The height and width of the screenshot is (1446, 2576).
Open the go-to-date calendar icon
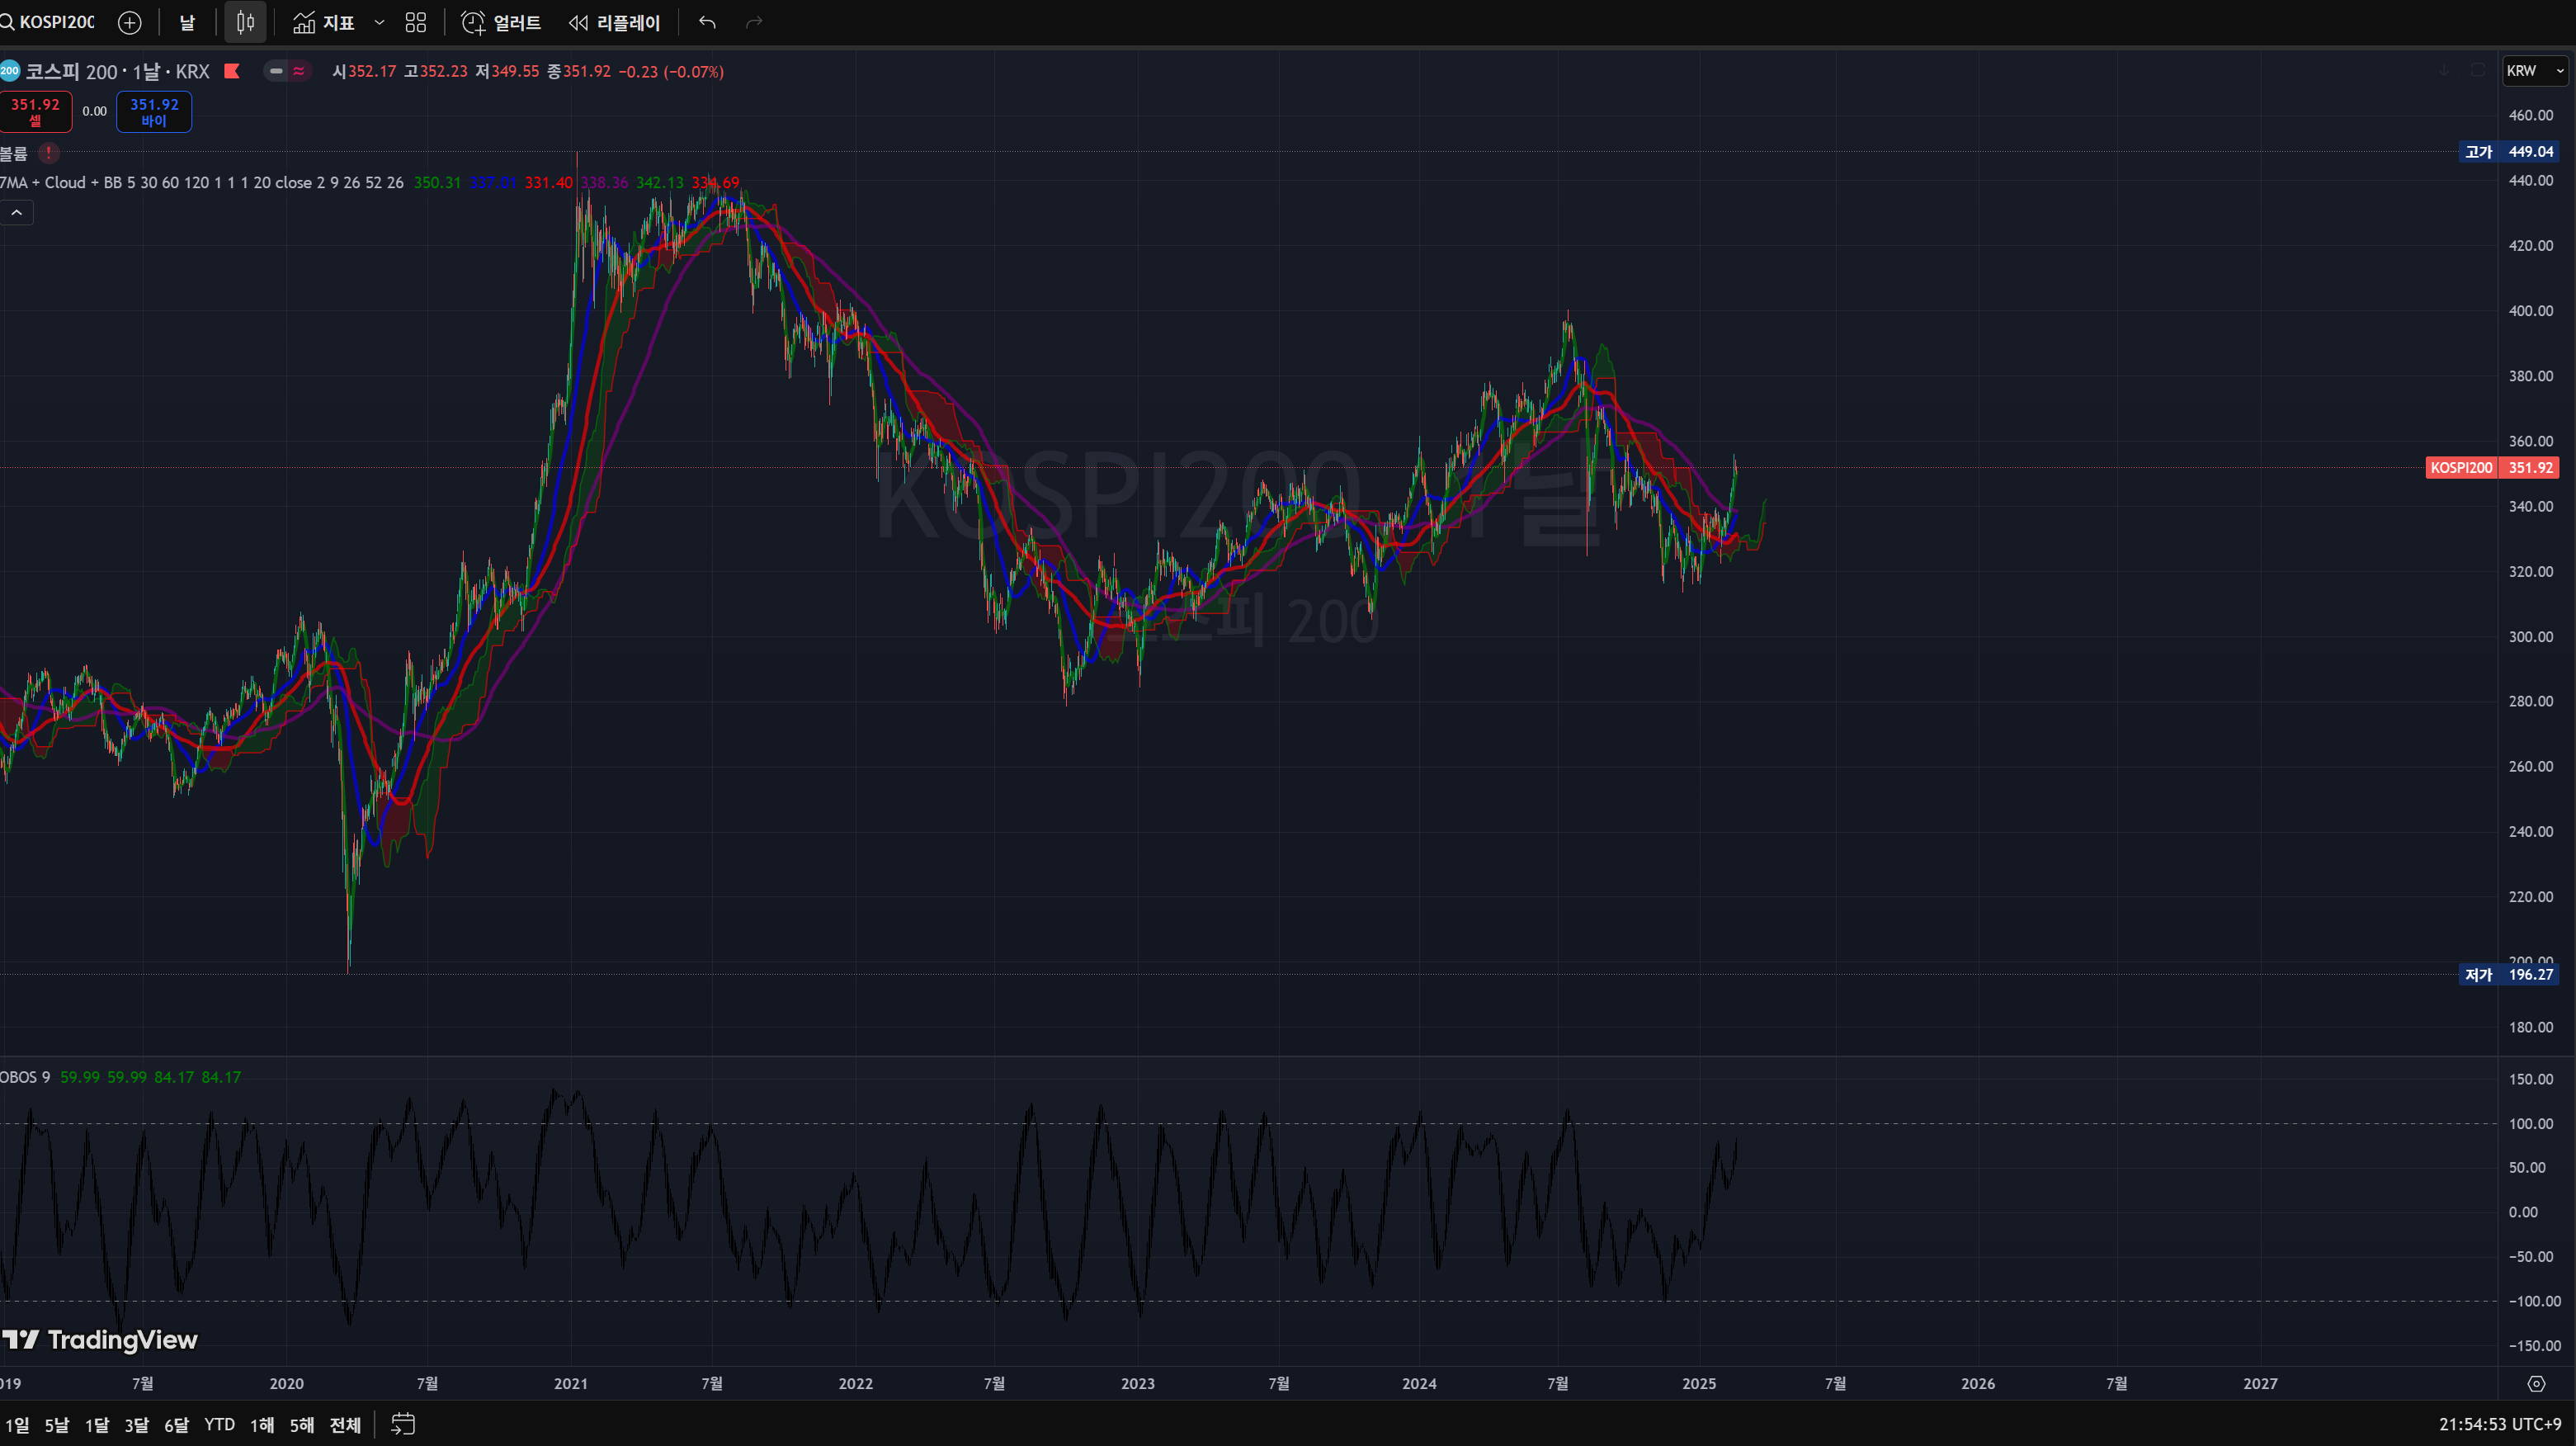coord(403,1424)
